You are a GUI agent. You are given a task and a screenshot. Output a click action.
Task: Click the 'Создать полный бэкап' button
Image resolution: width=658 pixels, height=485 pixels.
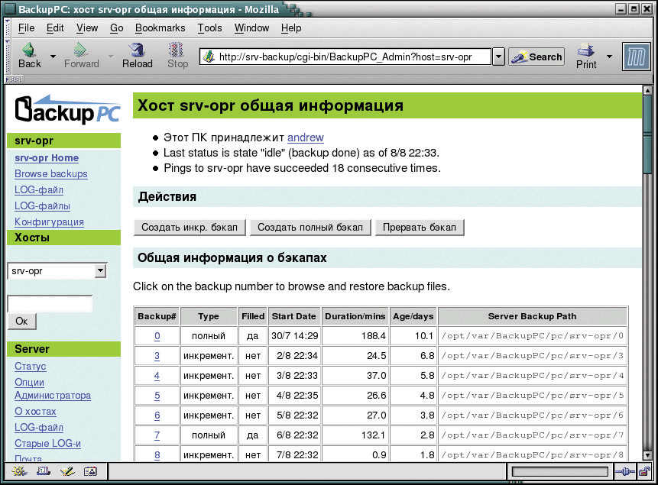[310, 228]
